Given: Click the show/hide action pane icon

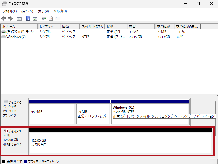Looking at the screenshot, I should [x=35, y=19].
